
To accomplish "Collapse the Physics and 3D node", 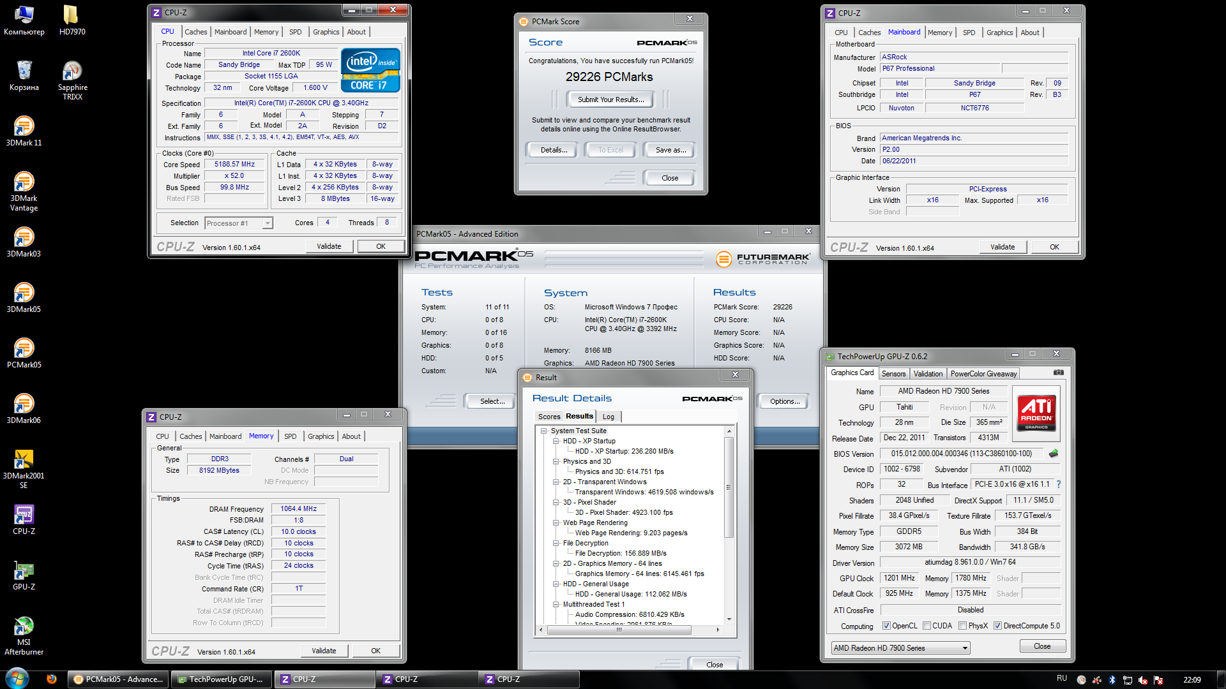I will (556, 462).
